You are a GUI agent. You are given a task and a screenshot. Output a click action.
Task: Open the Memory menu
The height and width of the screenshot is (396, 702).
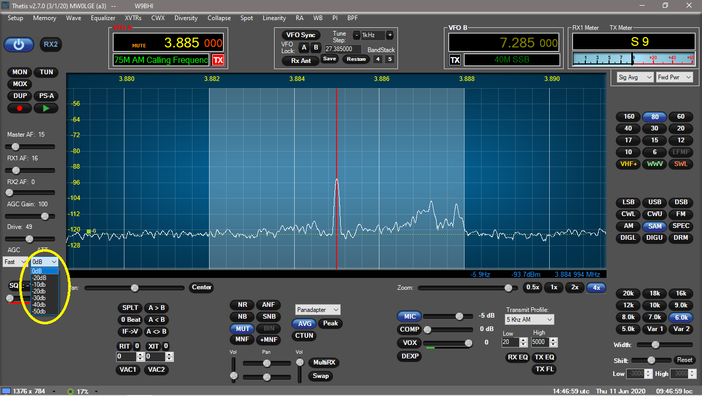(44, 18)
